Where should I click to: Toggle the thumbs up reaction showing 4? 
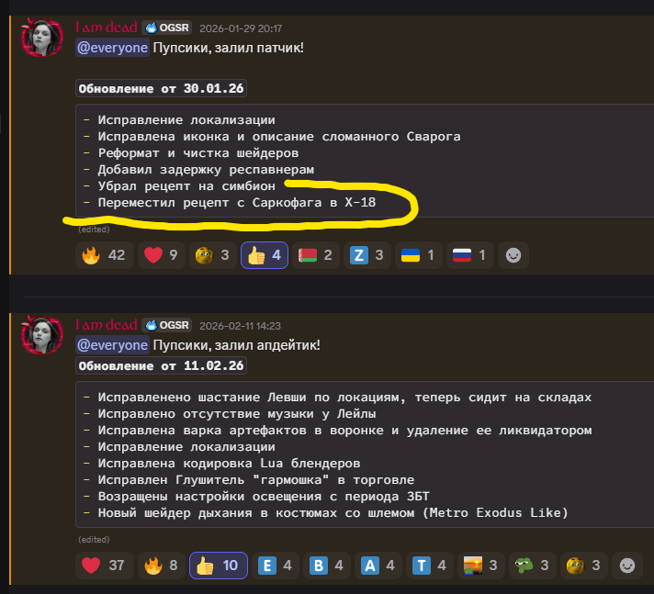coord(265,255)
